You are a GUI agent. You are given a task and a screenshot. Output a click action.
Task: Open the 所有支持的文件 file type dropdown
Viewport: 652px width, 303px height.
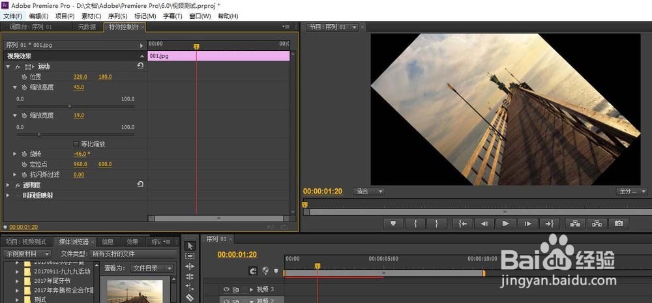133,253
